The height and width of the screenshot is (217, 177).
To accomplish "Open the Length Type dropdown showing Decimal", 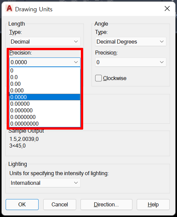I will [x=45, y=42].
